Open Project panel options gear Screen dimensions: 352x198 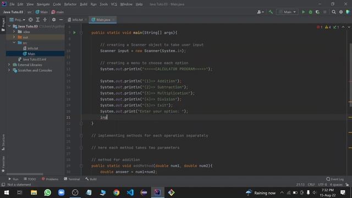54,20
